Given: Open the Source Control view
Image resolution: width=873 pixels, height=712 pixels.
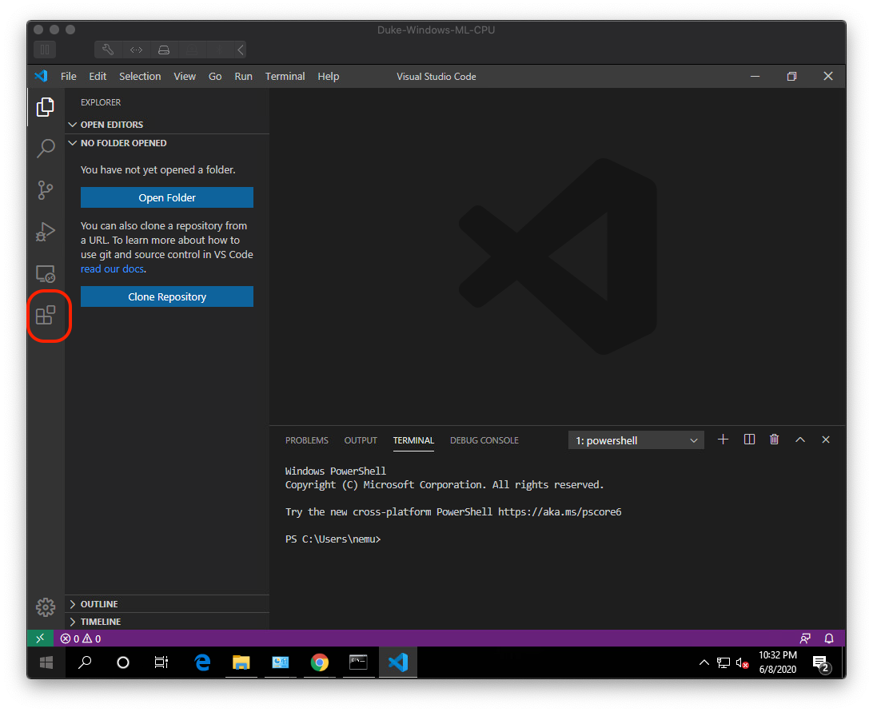Looking at the screenshot, I should (x=46, y=190).
